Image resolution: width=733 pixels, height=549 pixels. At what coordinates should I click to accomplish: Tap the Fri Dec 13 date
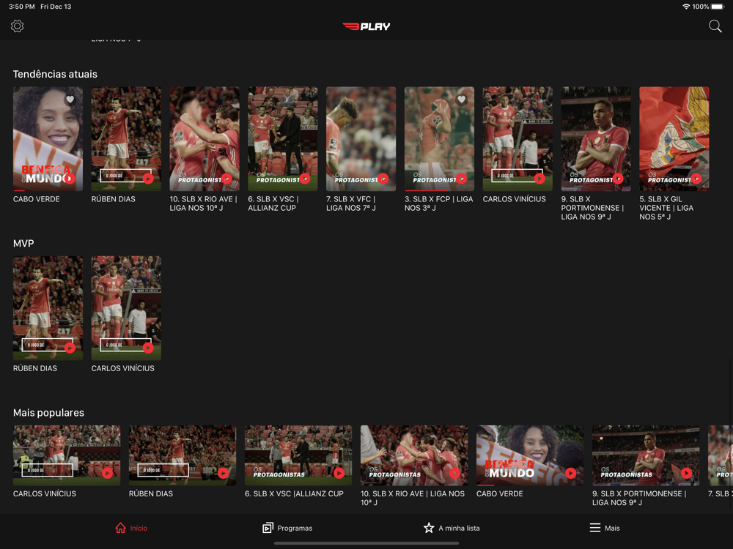(56, 7)
